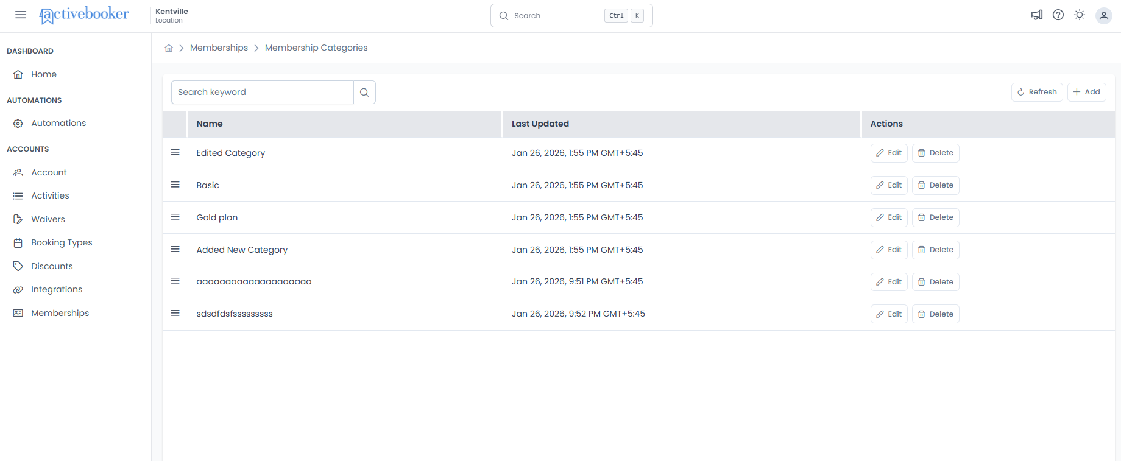Click the 9:51 PM timestamp cell
The width and height of the screenshot is (1121, 461).
tap(577, 281)
